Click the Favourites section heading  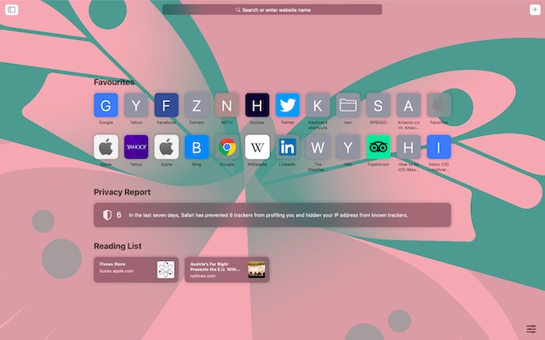click(114, 82)
